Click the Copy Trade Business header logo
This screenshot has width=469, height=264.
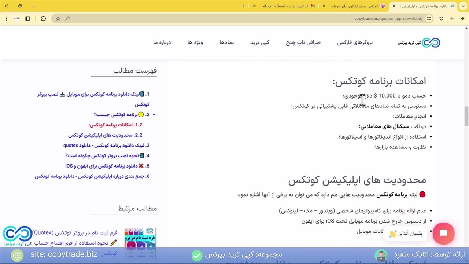(x=419, y=43)
